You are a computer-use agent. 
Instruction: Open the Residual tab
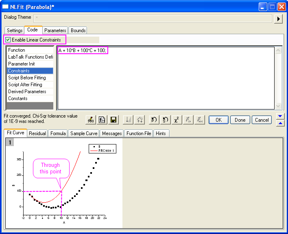pos(37,133)
